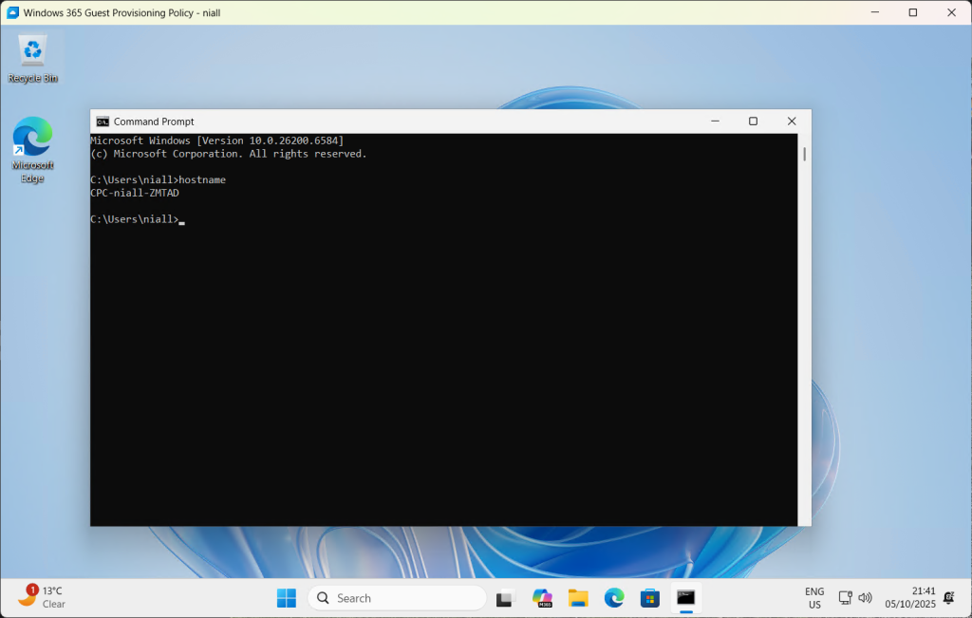Open the clock and date flyout
The height and width of the screenshot is (618, 972).
[x=909, y=597]
